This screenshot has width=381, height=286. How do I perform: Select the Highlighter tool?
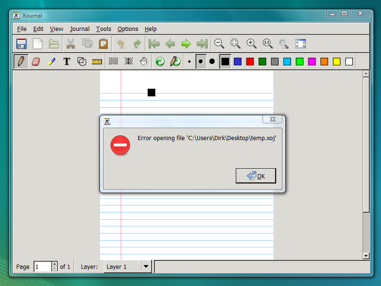tap(52, 61)
